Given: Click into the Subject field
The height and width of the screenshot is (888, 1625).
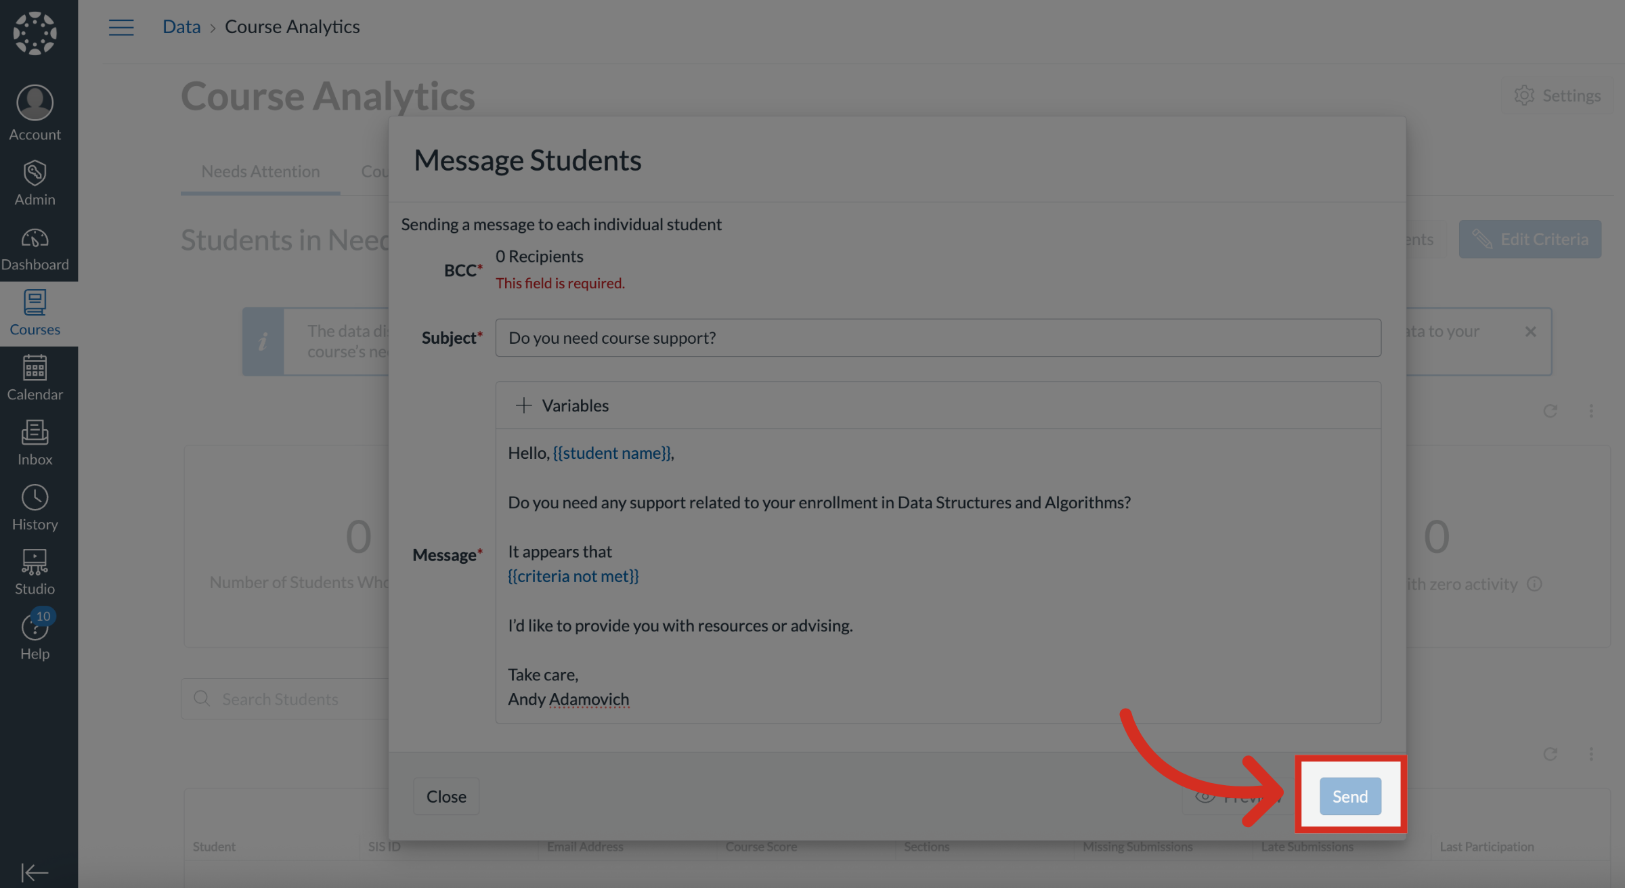Looking at the screenshot, I should pyautogui.click(x=938, y=338).
